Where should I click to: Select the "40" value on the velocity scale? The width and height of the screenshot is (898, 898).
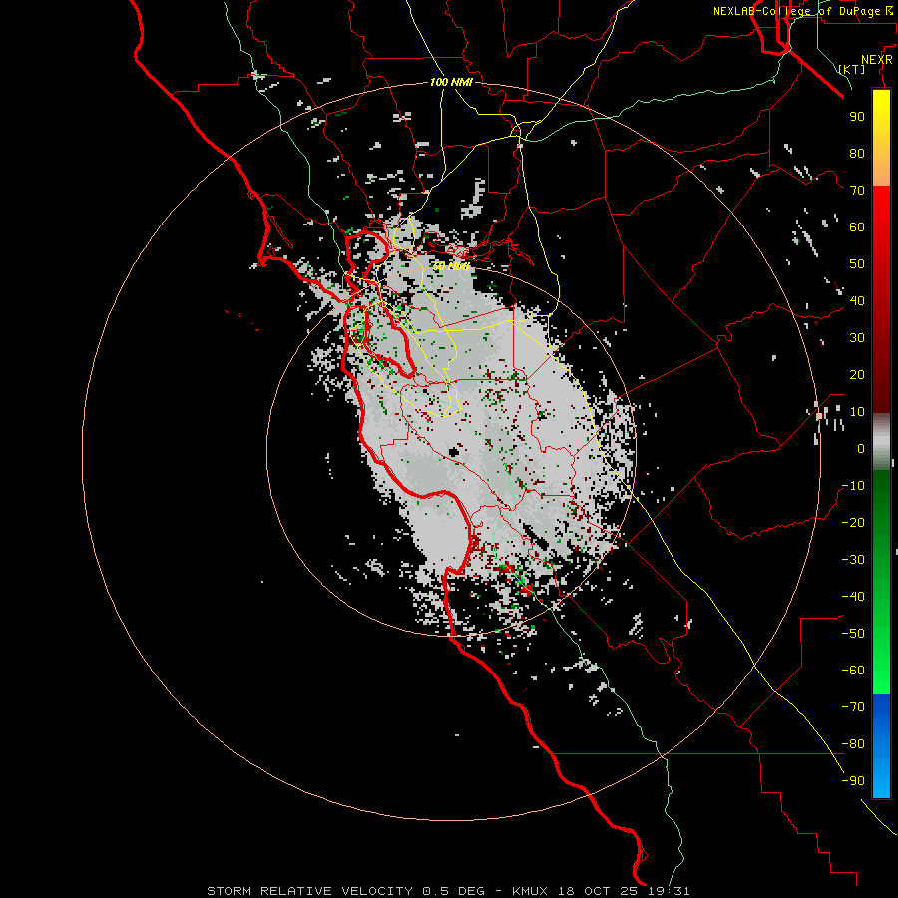[x=857, y=300]
